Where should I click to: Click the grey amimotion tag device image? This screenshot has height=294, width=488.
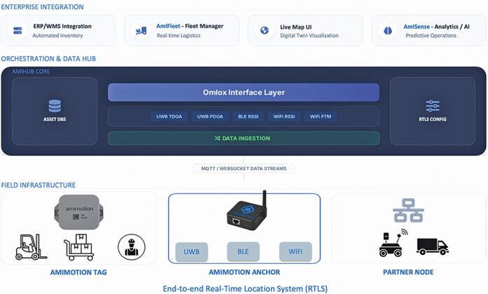[79, 212]
